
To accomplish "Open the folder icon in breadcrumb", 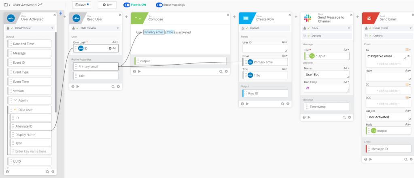I will [x=6, y=4].
